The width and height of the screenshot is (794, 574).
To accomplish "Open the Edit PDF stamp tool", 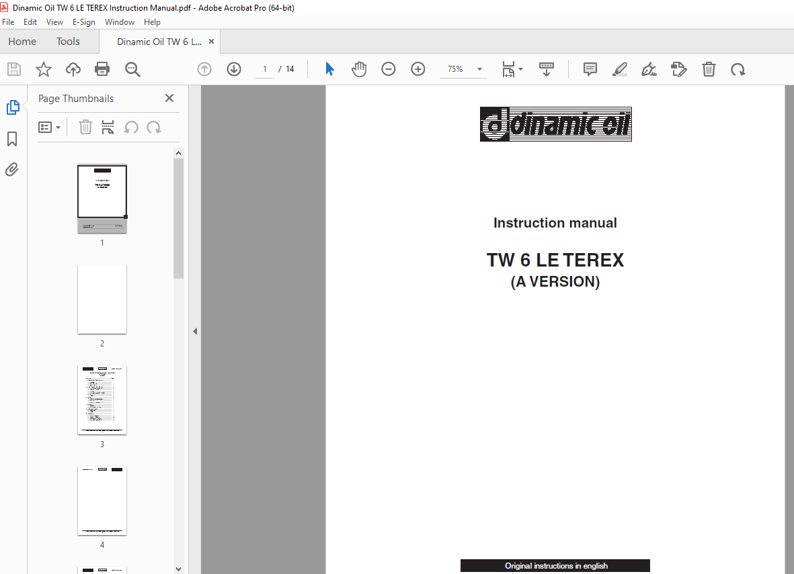I will [x=678, y=69].
